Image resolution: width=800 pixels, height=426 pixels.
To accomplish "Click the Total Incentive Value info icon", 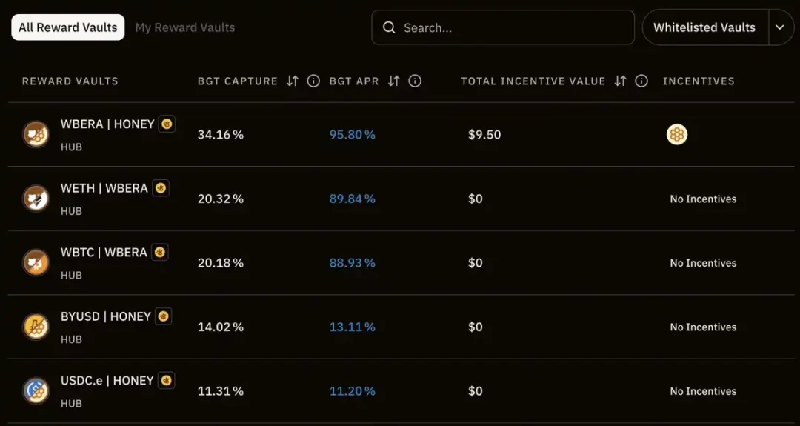I will pos(641,81).
